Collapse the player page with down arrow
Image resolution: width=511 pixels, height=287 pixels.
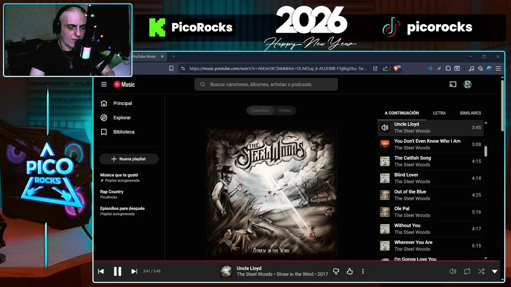[495, 271]
